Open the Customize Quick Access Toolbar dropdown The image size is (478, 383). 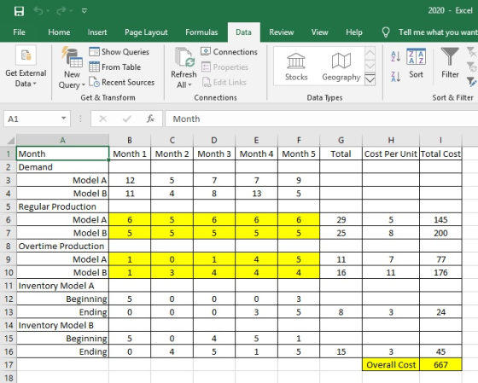[85, 11]
